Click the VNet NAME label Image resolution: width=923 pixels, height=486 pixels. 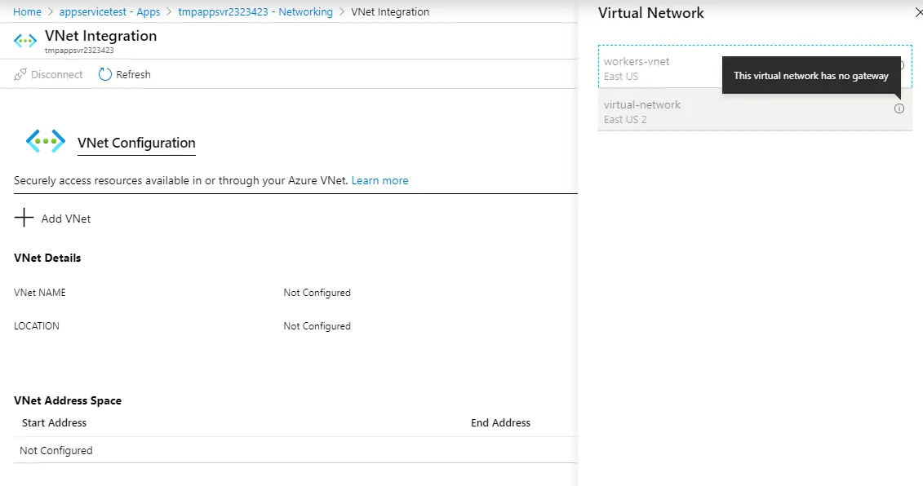[x=39, y=293]
